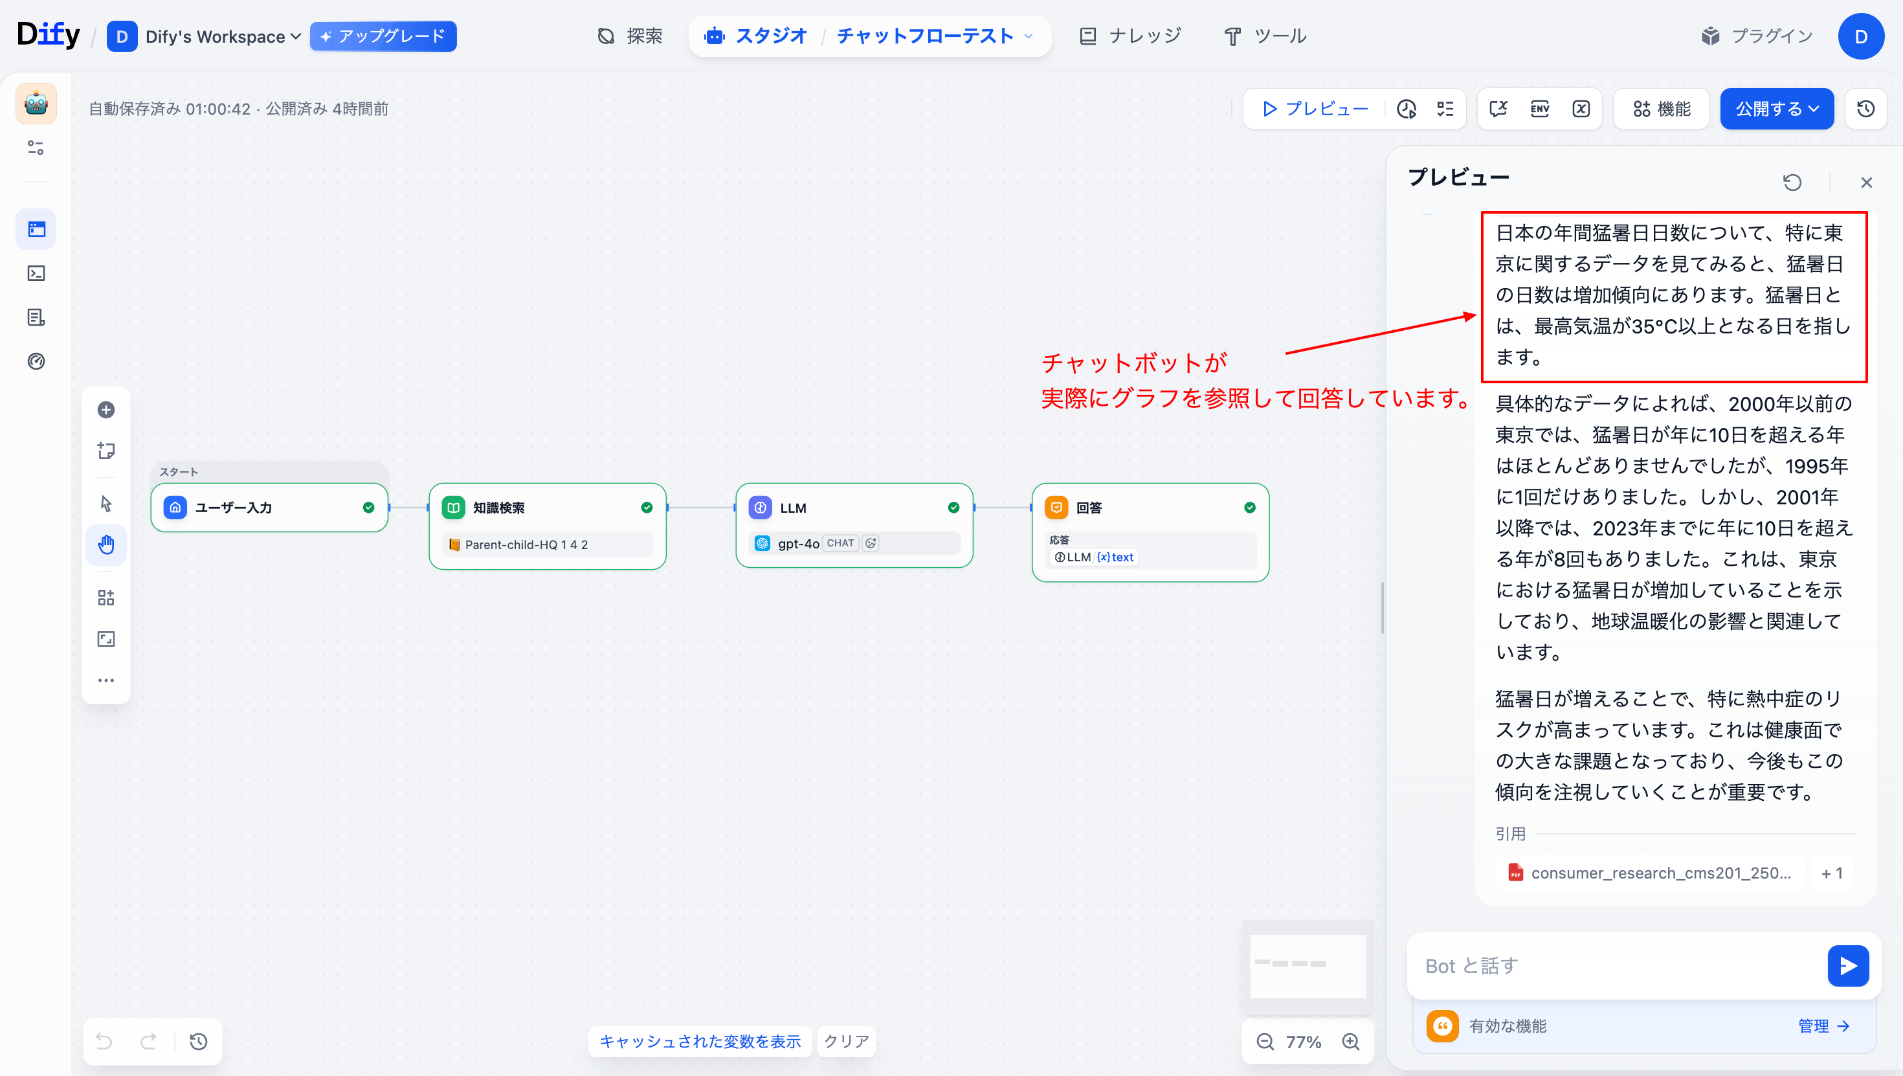Zoom out the canvas with minus magnifier
This screenshot has height=1076, width=1903.
(1265, 1041)
